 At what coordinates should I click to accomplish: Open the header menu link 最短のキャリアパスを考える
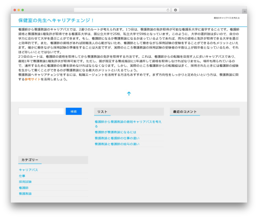pyautogui.click(x=227, y=18)
